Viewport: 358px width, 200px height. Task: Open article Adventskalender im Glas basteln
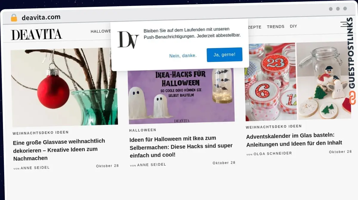pyautogui.click(x=294, y=140)
